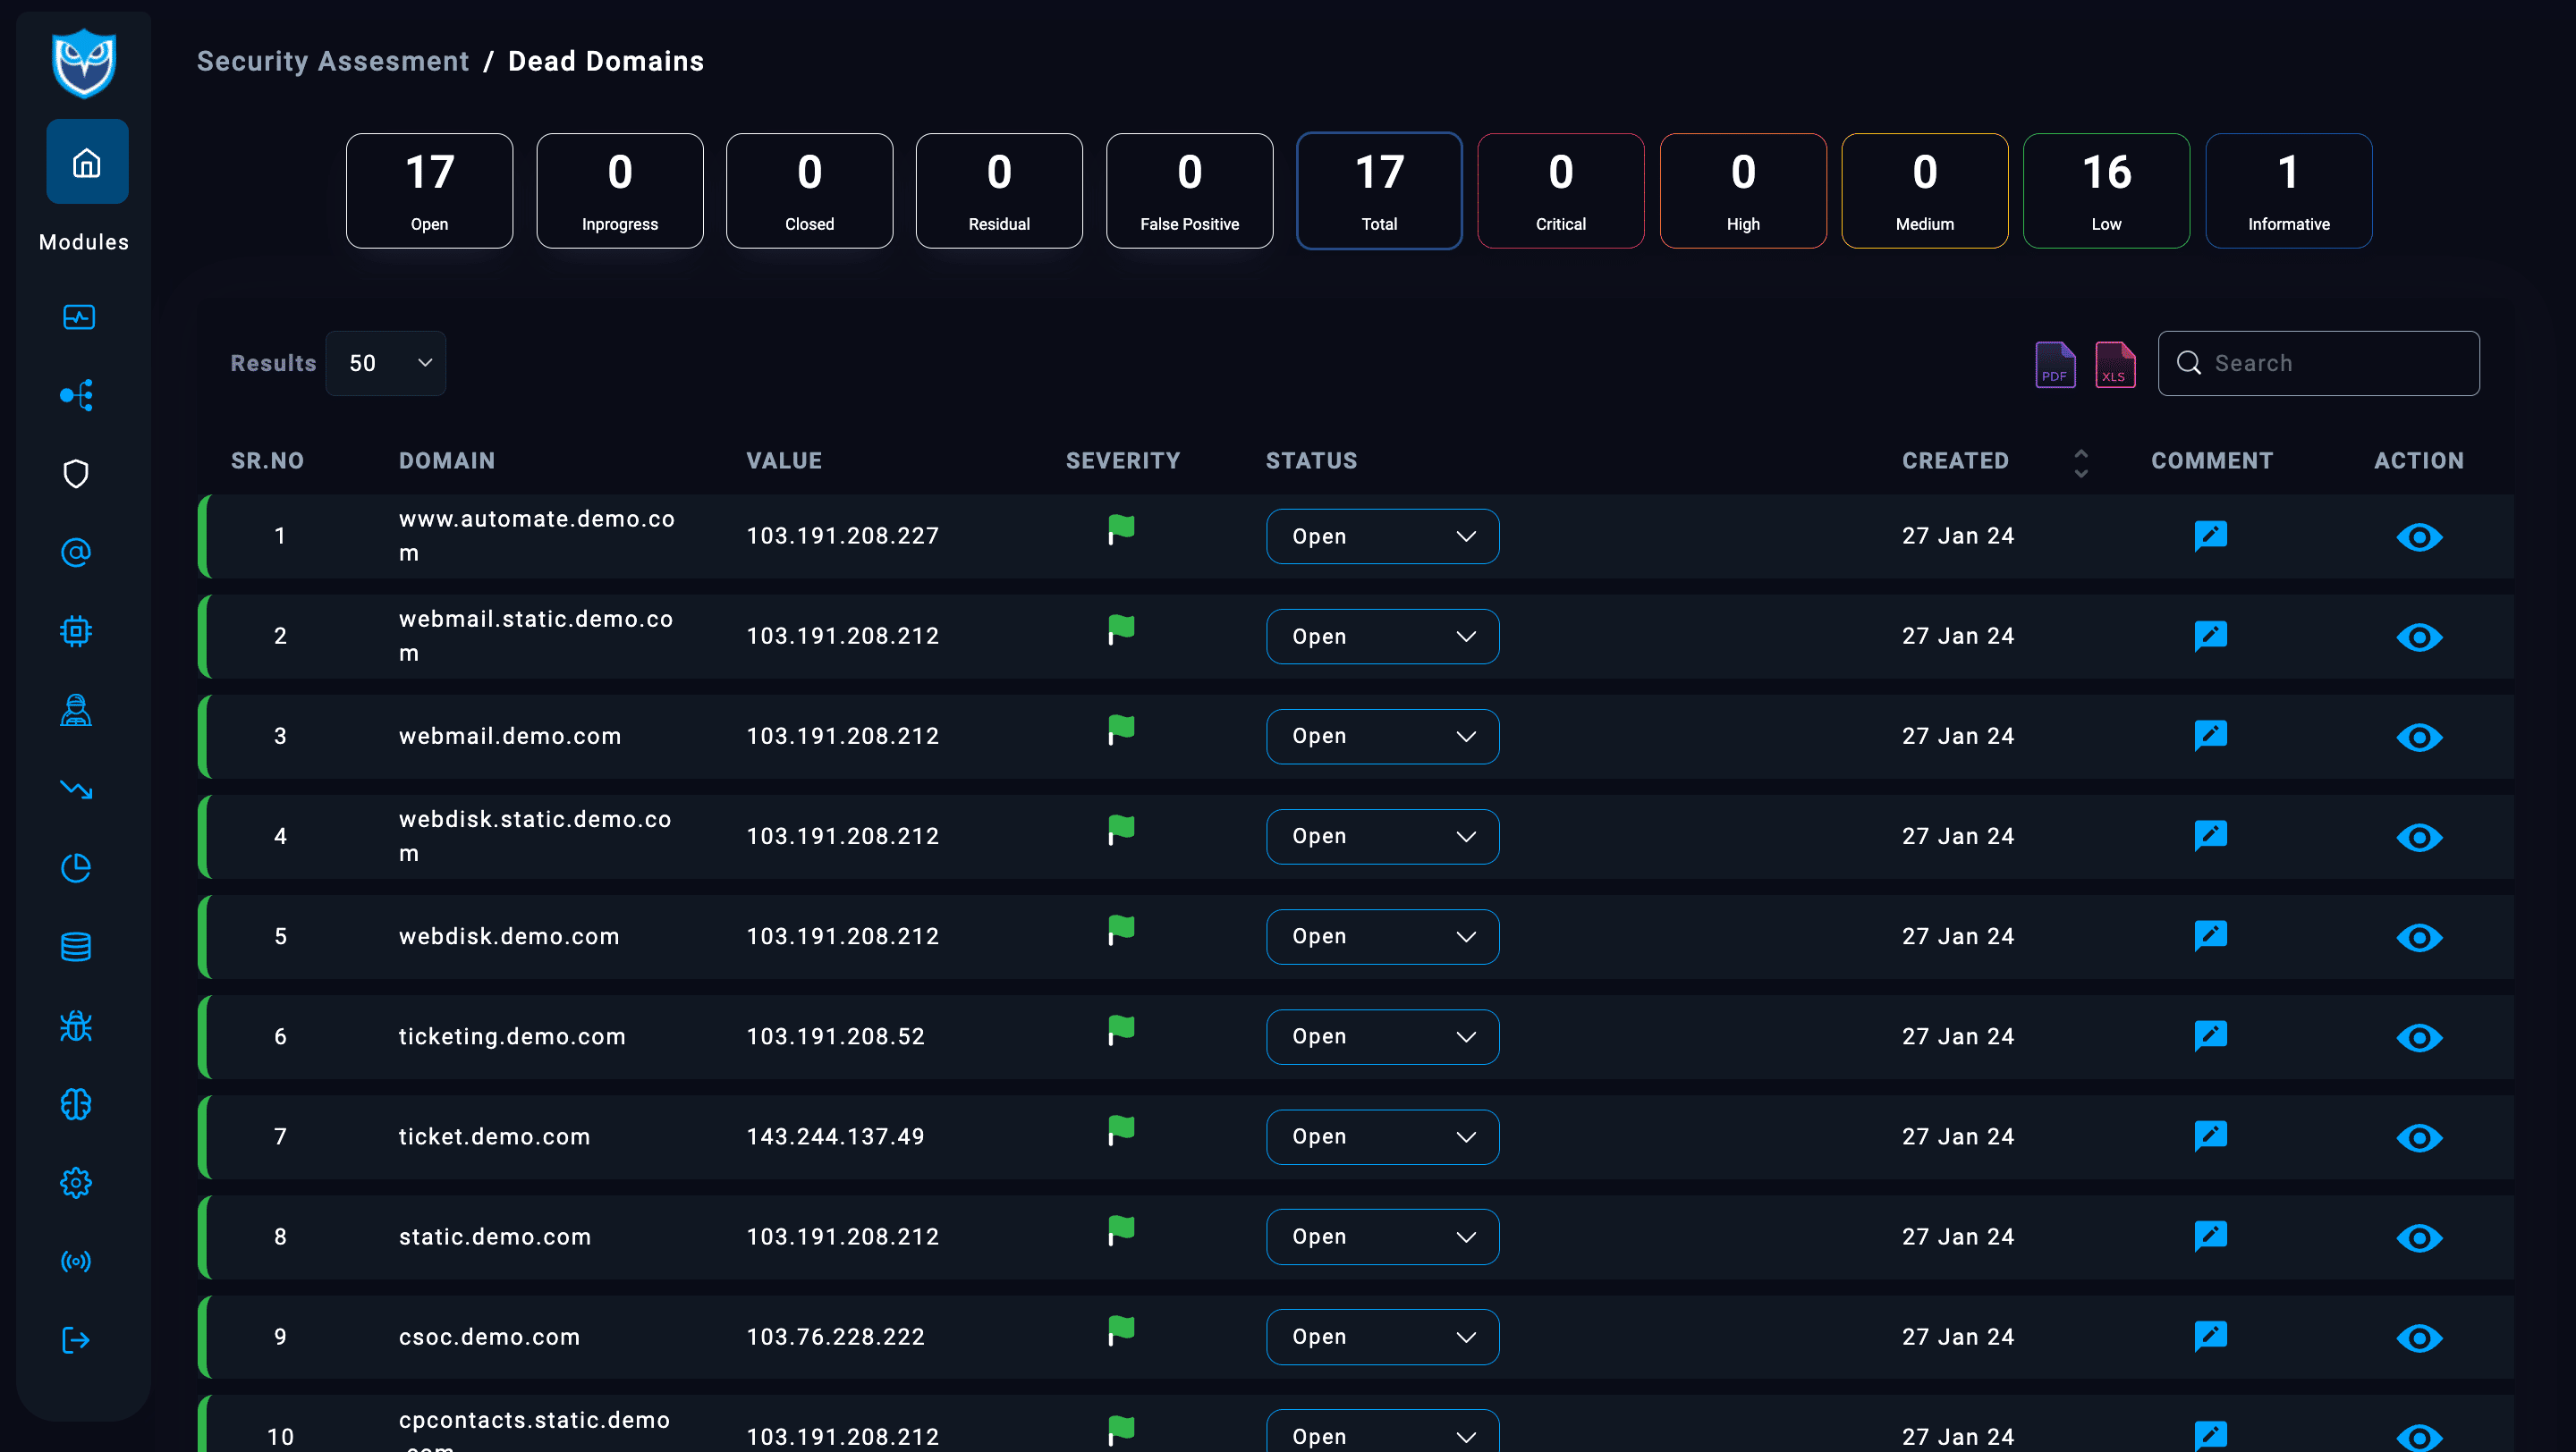Open the settings gear in sidebar
The height and width of the screenshot is (1452, 2576).
click(x=76, y=1183)
